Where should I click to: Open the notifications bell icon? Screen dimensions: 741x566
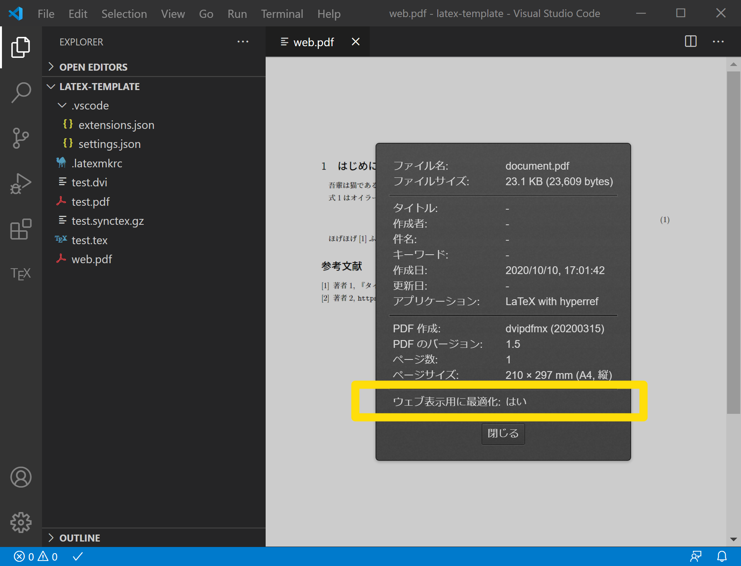coord(722,557)
